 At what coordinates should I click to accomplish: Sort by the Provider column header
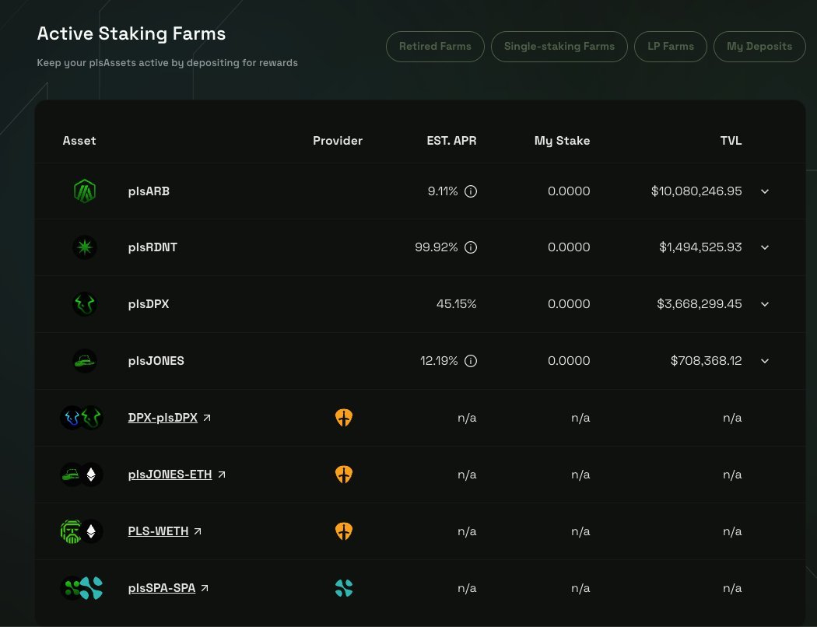click(x=338, y=141)
